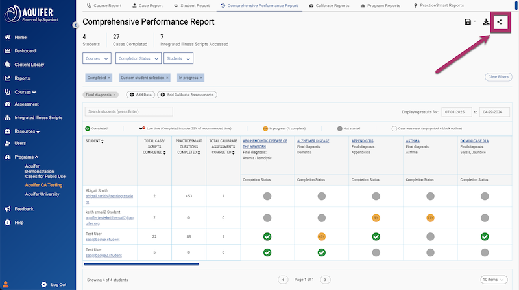Click the share report icon
The width and height of the screenshot is (519, 290).
500,22
